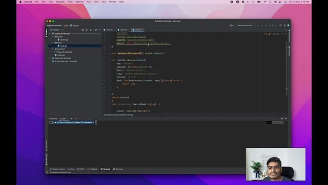Open the Window menu
The width and height of the screenshot is (328, 185).
[x=113, y=2]
